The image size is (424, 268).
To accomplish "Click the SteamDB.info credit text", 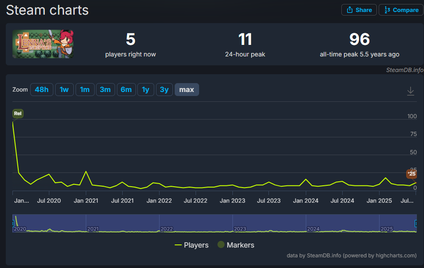I will (x=404, y=70).
